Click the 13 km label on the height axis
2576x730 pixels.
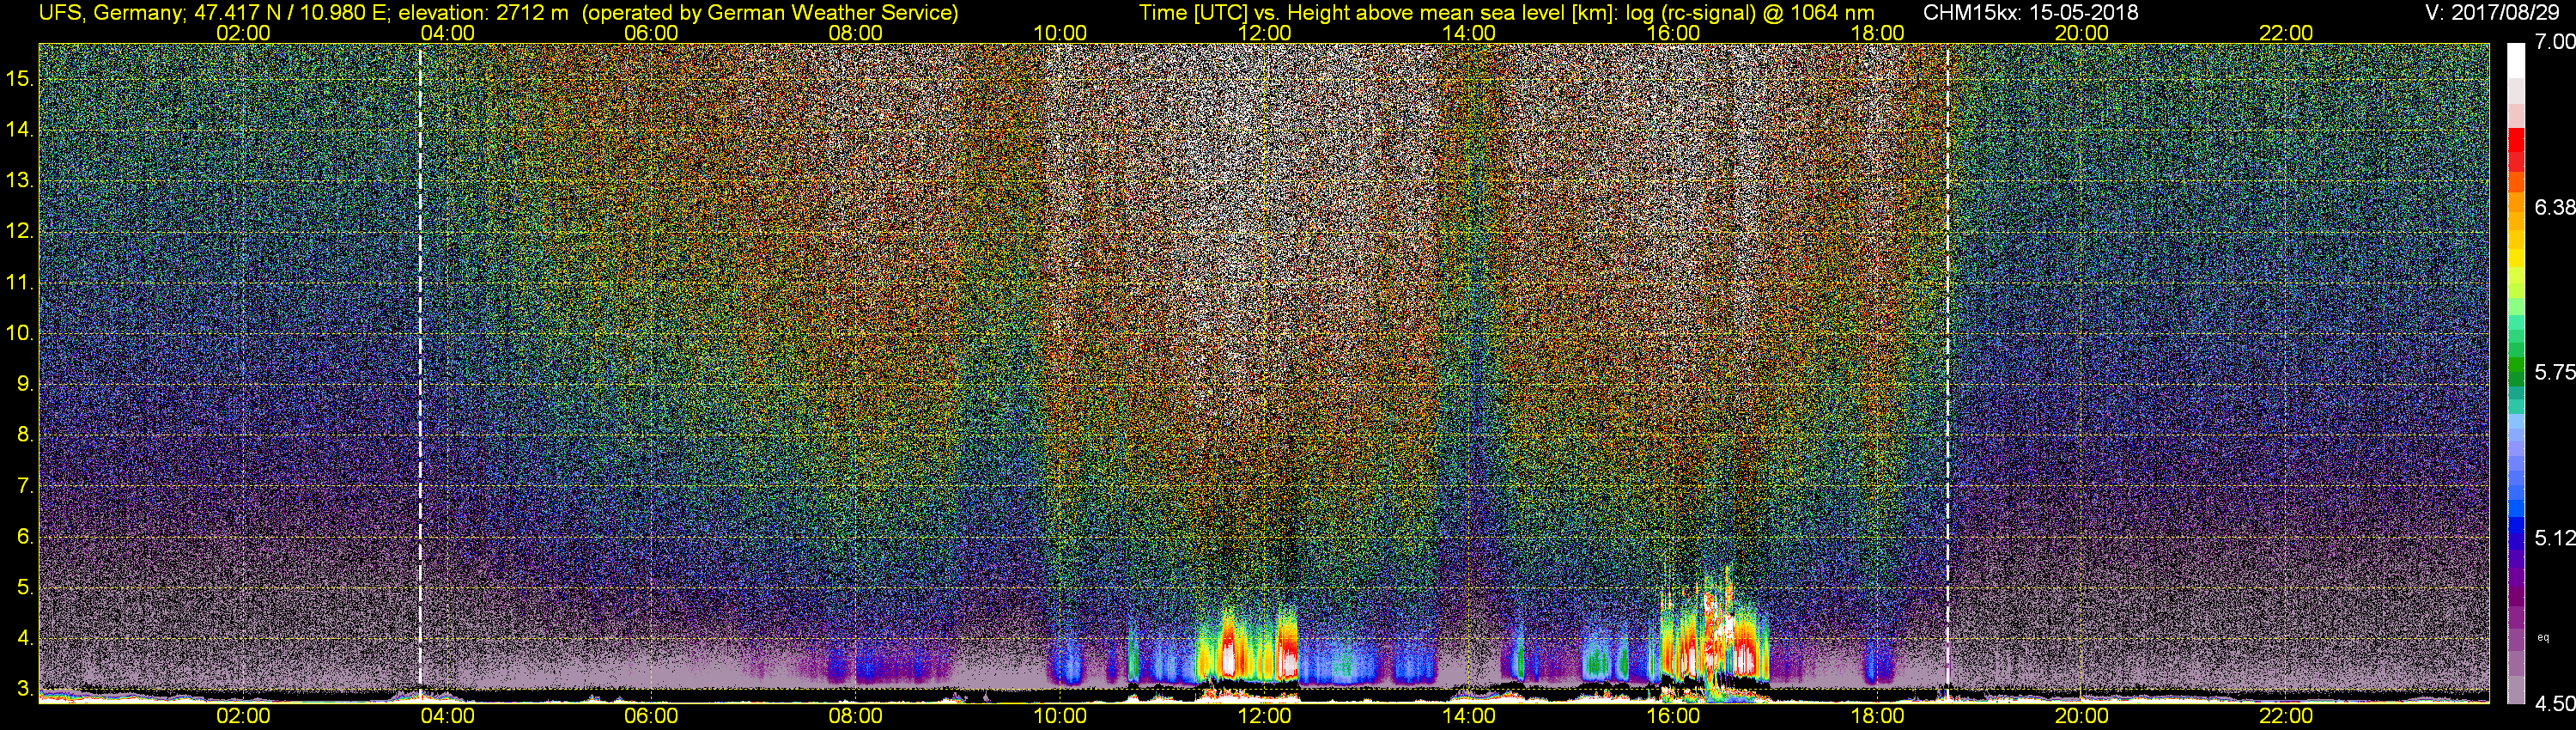20,181
